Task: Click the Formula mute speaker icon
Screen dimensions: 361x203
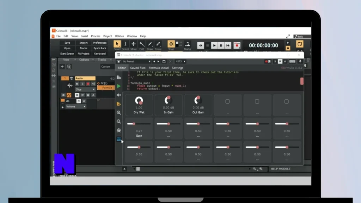Action: 118,95
